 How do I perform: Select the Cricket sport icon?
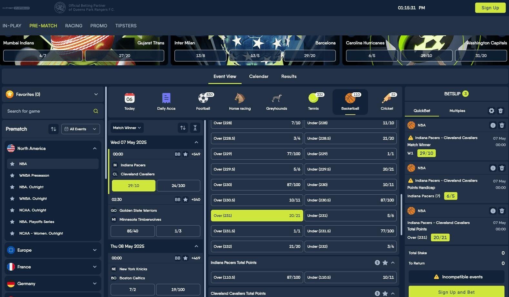(387, 101)
